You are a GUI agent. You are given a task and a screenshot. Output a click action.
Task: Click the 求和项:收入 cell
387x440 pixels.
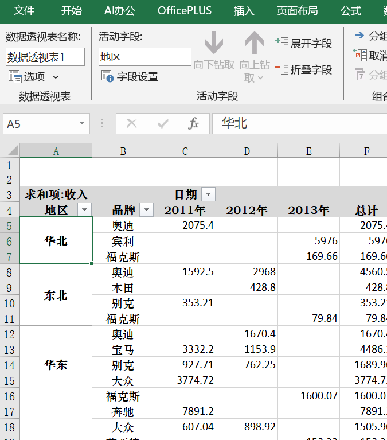56,194
